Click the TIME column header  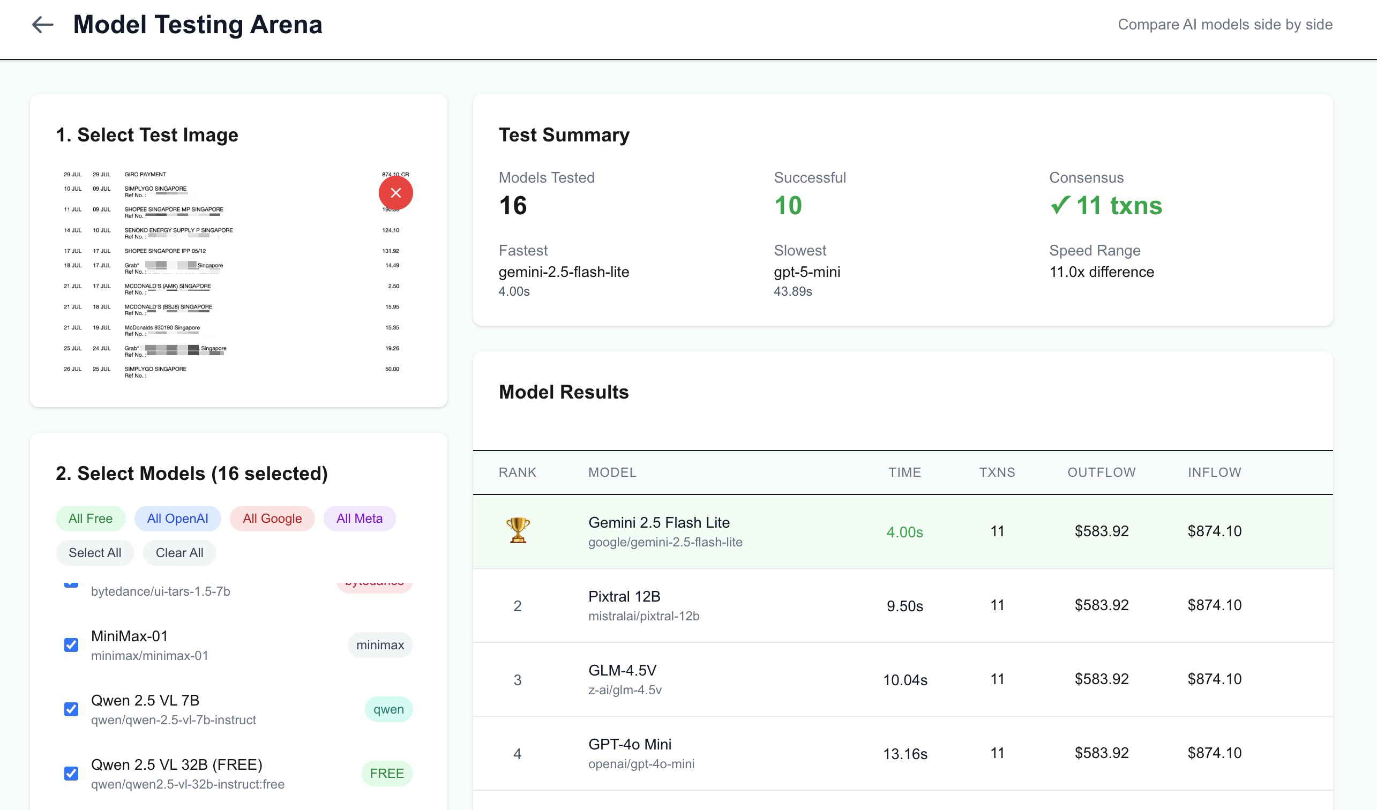click(x=904, y=472)
